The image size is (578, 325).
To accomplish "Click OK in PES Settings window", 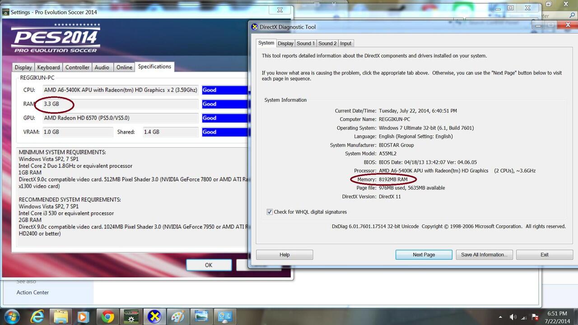I will coord(209,265).
